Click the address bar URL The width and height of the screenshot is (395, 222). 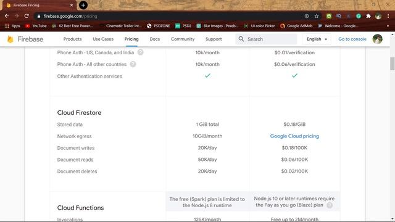(70, 16)
